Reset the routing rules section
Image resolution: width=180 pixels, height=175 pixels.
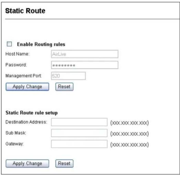click(x=64, y=87)
